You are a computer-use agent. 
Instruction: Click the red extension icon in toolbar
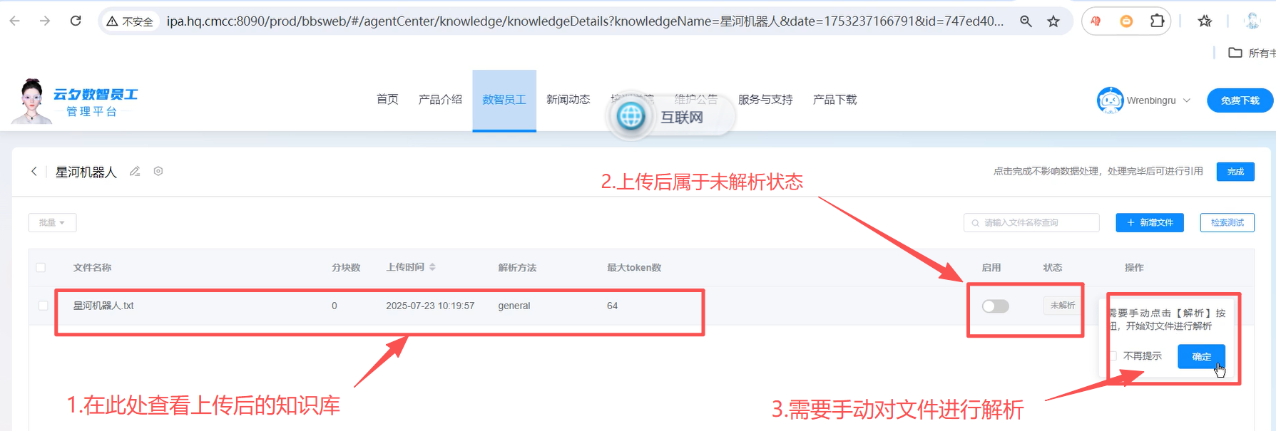point(1096,21)
